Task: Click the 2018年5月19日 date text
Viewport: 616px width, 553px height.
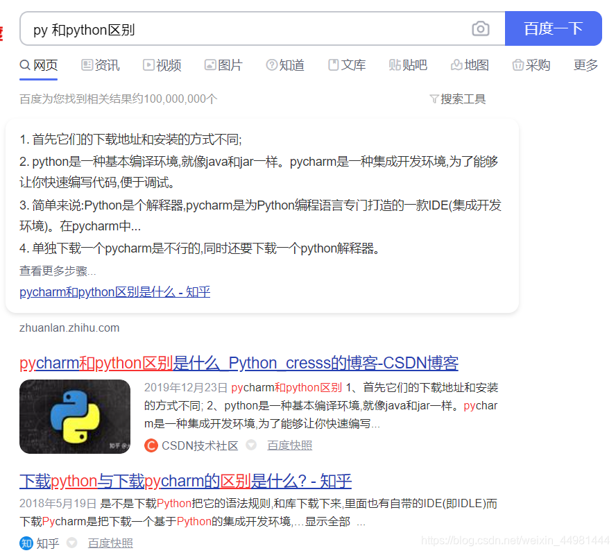Action: point(58,504)
